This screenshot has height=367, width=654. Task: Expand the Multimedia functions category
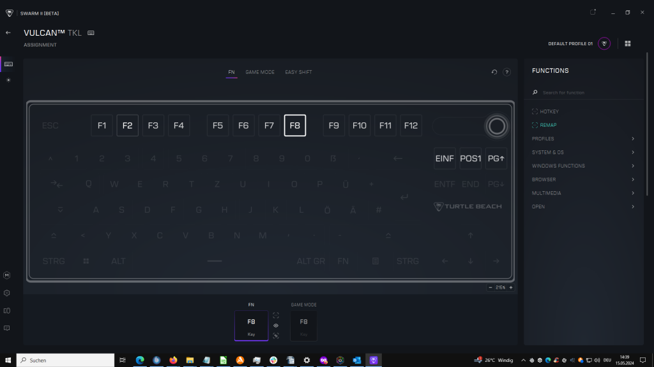(583, 193)
